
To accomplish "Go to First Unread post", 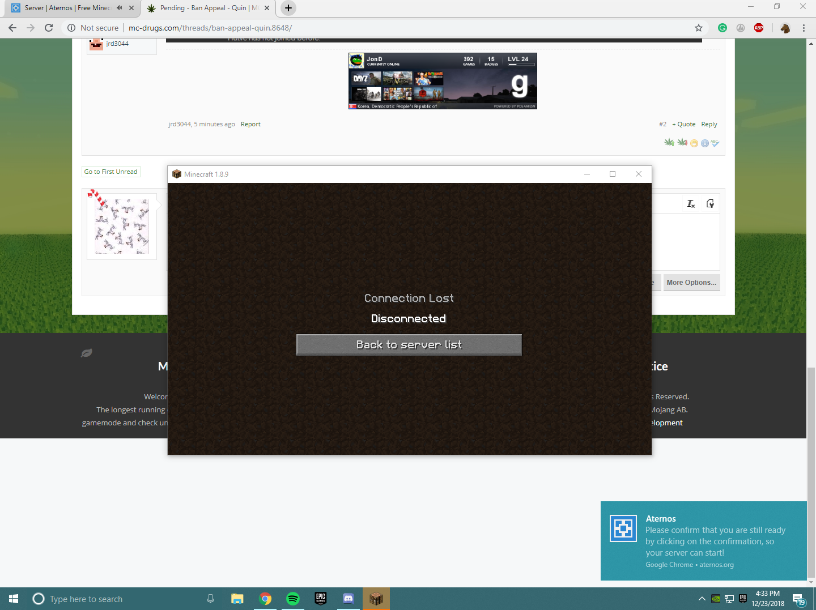I will [111, 172].
